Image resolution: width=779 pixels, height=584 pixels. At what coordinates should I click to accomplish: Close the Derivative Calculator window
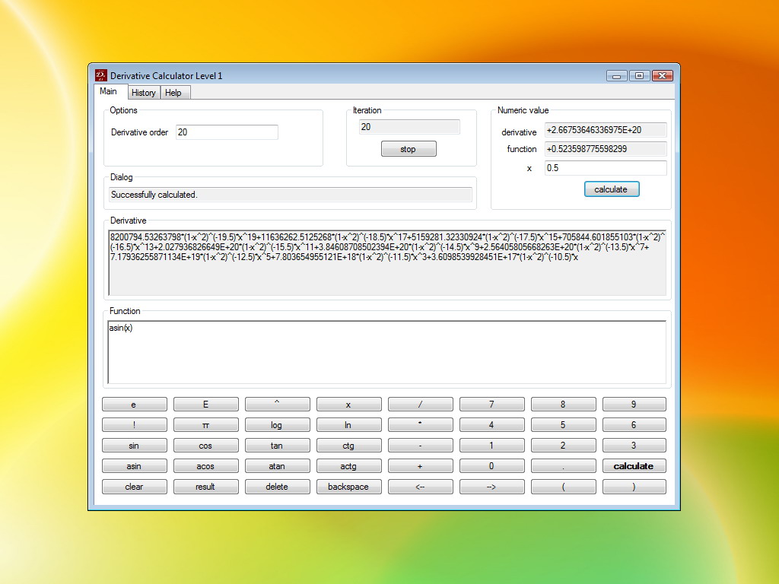663,75
